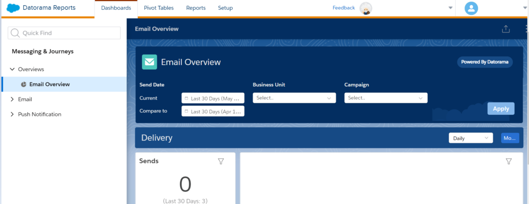Collapse the Overviews tree section
The height and width of the screenshot is (204, 529).
(x=12, y=70)
